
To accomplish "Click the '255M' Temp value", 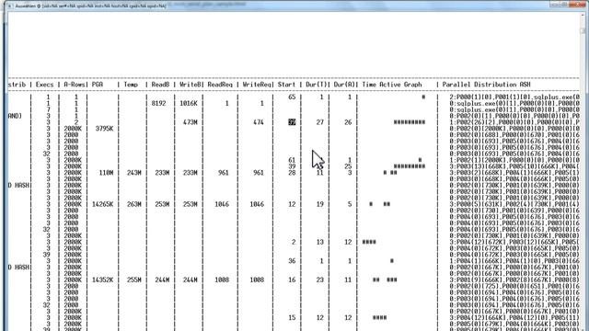I will click(134, 280).
